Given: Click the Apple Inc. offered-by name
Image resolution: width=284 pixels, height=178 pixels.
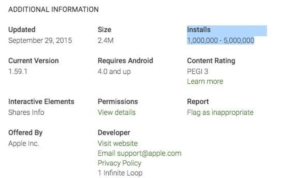Looking at the screenshot, I should (x=23, y=143).
